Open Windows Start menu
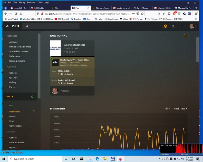The height and width of the screenshot is (162, 203). point(4,159)
